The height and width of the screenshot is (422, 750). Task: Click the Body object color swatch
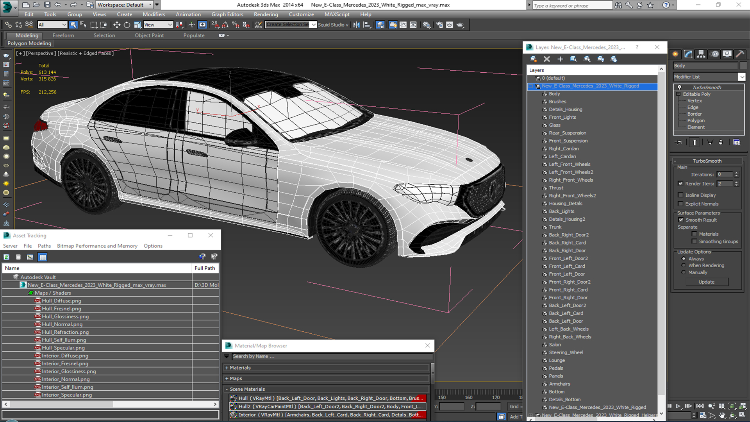(x=743, y=66)
